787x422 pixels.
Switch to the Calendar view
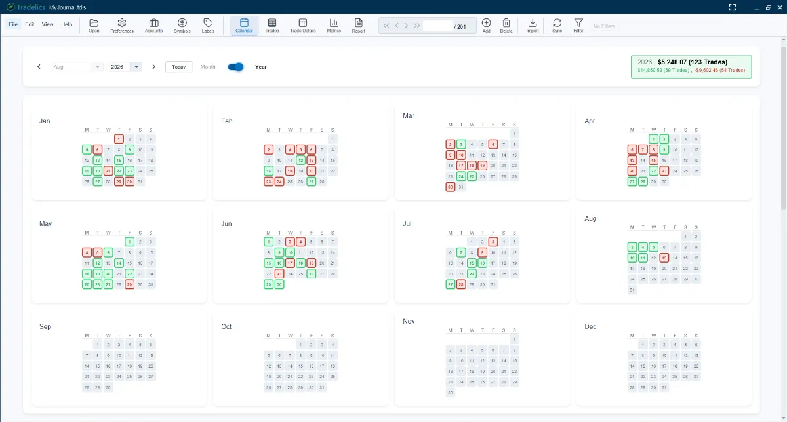244,26
